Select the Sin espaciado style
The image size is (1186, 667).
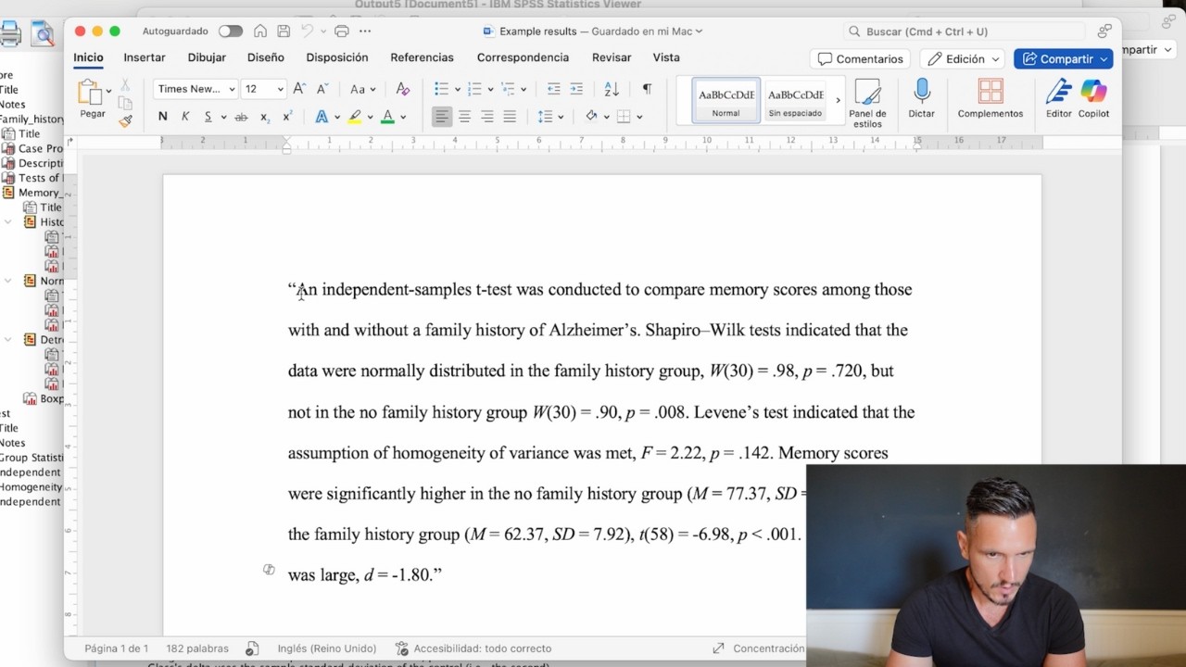click(x=795, y=100)
